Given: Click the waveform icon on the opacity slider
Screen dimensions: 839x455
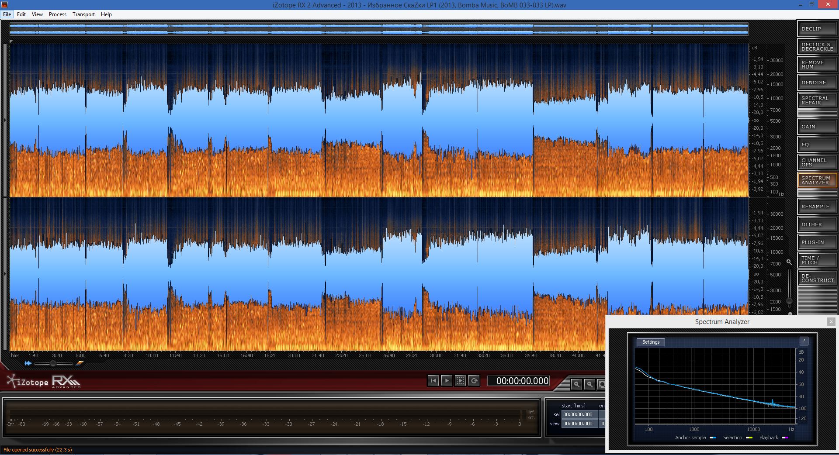Looking at the screenshot, I should (28, 363).
